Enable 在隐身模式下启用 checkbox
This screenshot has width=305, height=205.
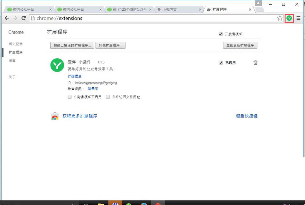click(70, 97)
